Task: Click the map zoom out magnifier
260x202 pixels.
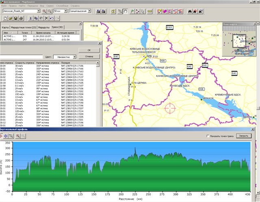Action: pyautogui.click(x=50, y=11)
